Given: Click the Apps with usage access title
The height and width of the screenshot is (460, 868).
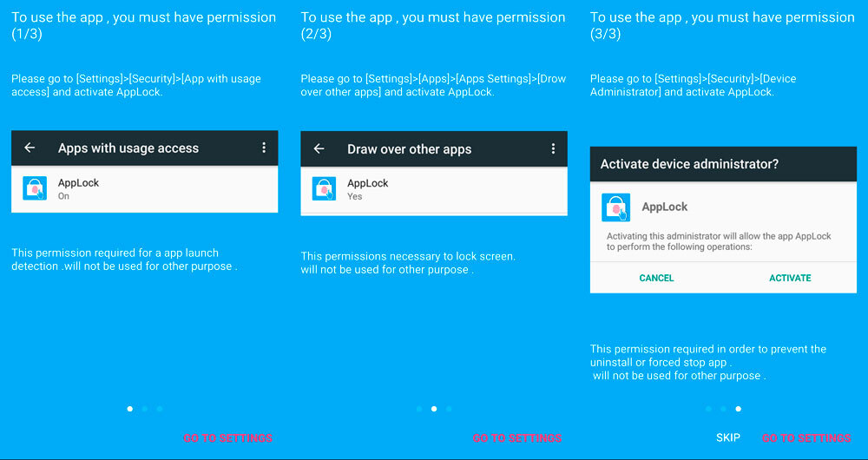Looking at the screenshot, I should click(x=128, y=148).
